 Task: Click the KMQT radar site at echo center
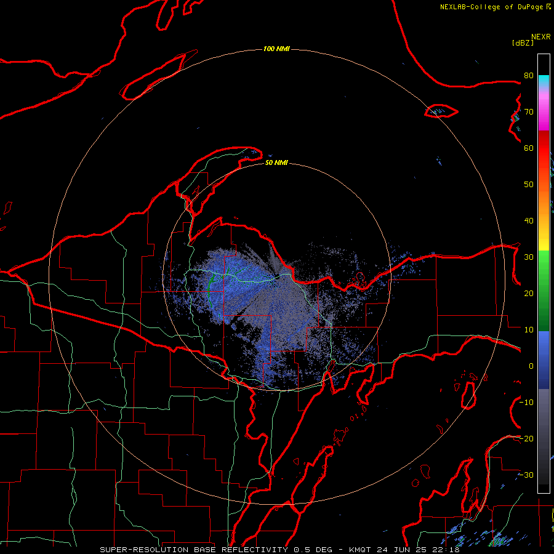276,278
